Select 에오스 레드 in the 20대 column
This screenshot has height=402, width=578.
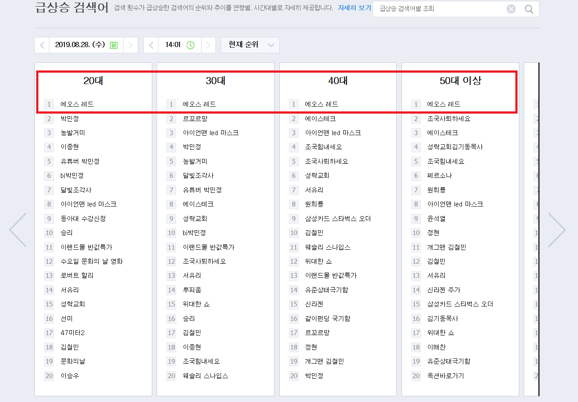(x=71, y=104)
